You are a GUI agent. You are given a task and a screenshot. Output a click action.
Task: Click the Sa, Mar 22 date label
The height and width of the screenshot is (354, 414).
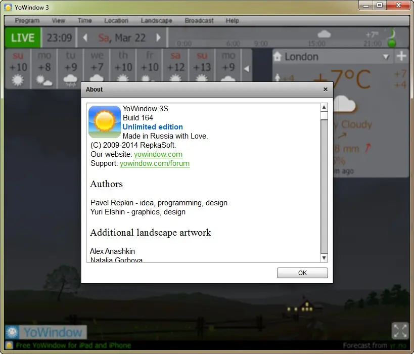coord(122,38)
